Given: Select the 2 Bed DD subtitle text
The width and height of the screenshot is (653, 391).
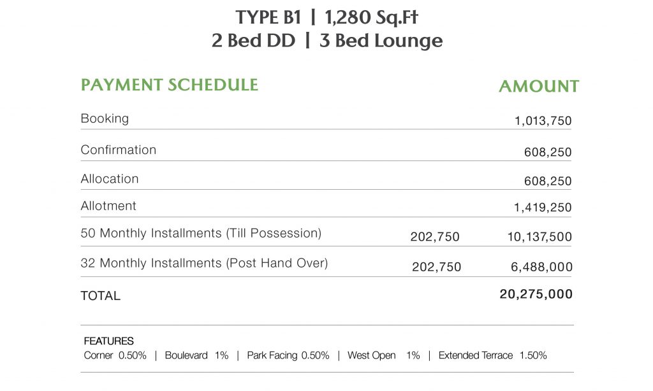Looking at the screenshot, I should 253,41.
